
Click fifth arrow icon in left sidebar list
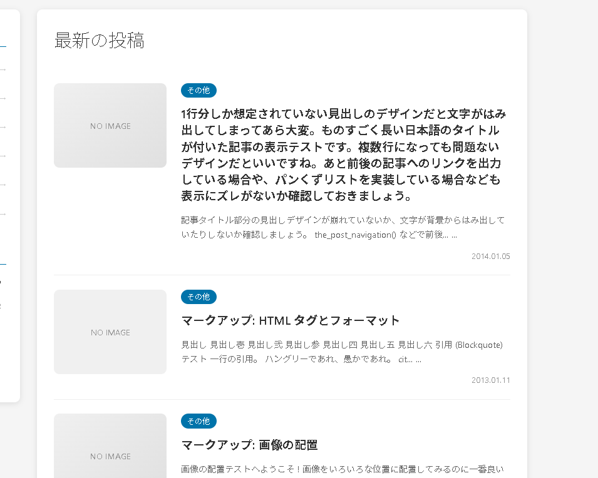(3, 185)
